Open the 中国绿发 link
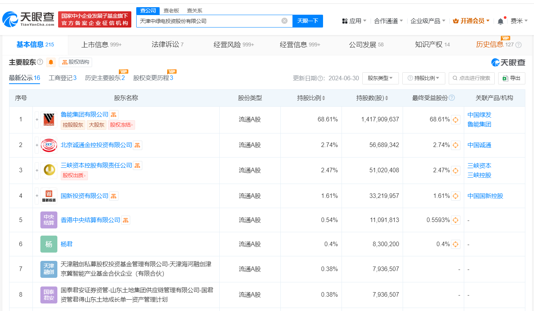534x311 pixels. [x=479, y=115]
